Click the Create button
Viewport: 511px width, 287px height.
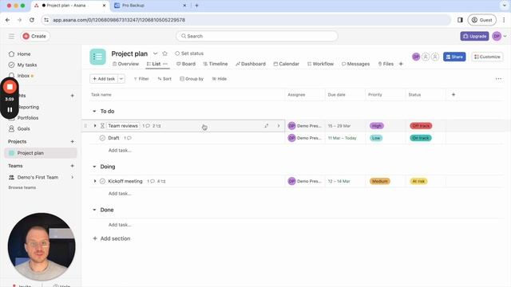pos(34,36)
